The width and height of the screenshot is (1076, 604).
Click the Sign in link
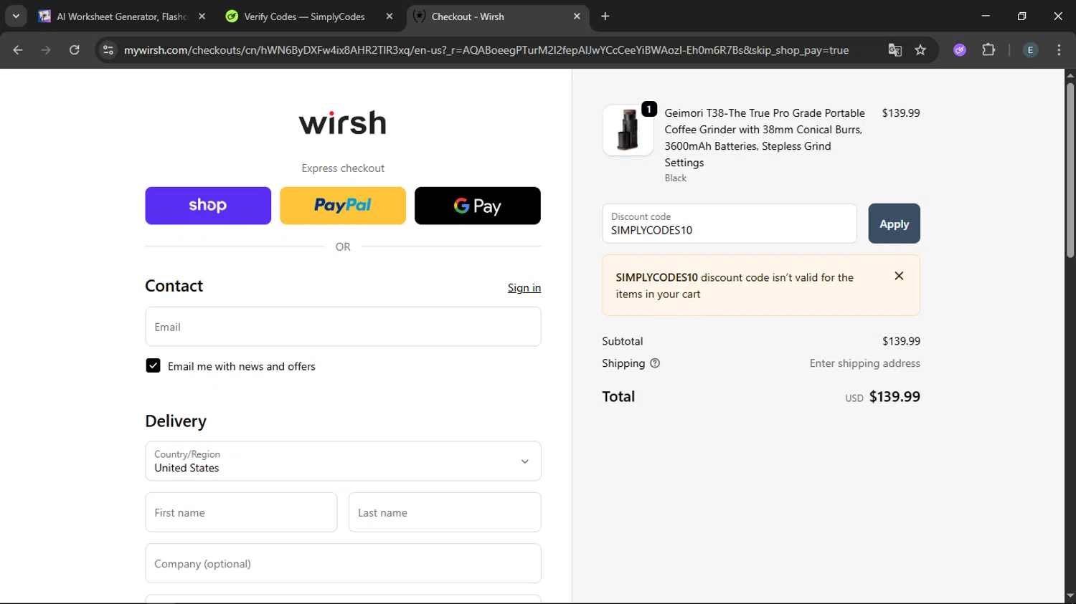point(524,287)
